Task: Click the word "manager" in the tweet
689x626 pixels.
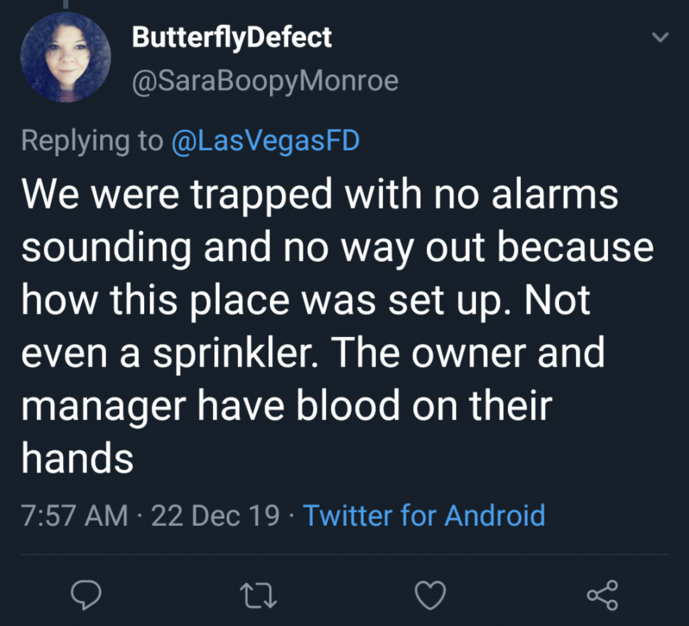Action: click(104, 407)
